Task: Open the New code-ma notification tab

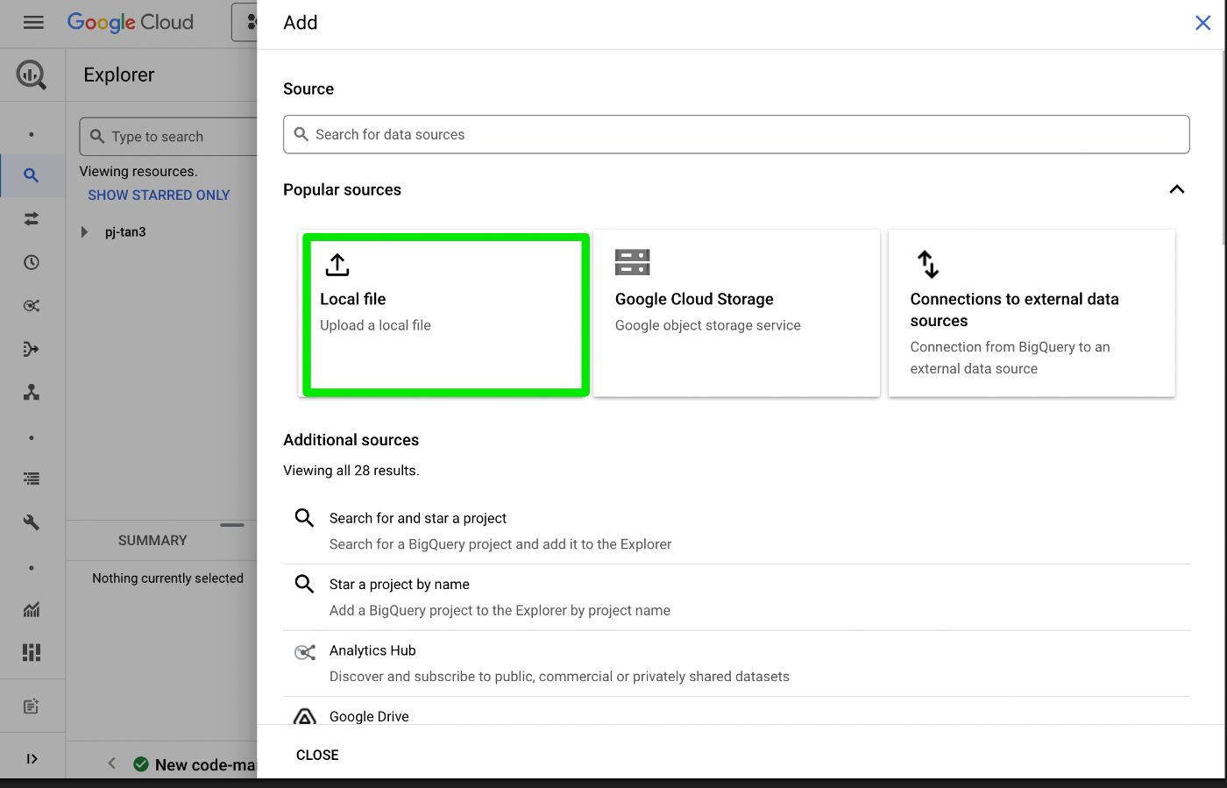Action: tap(195, 764)
